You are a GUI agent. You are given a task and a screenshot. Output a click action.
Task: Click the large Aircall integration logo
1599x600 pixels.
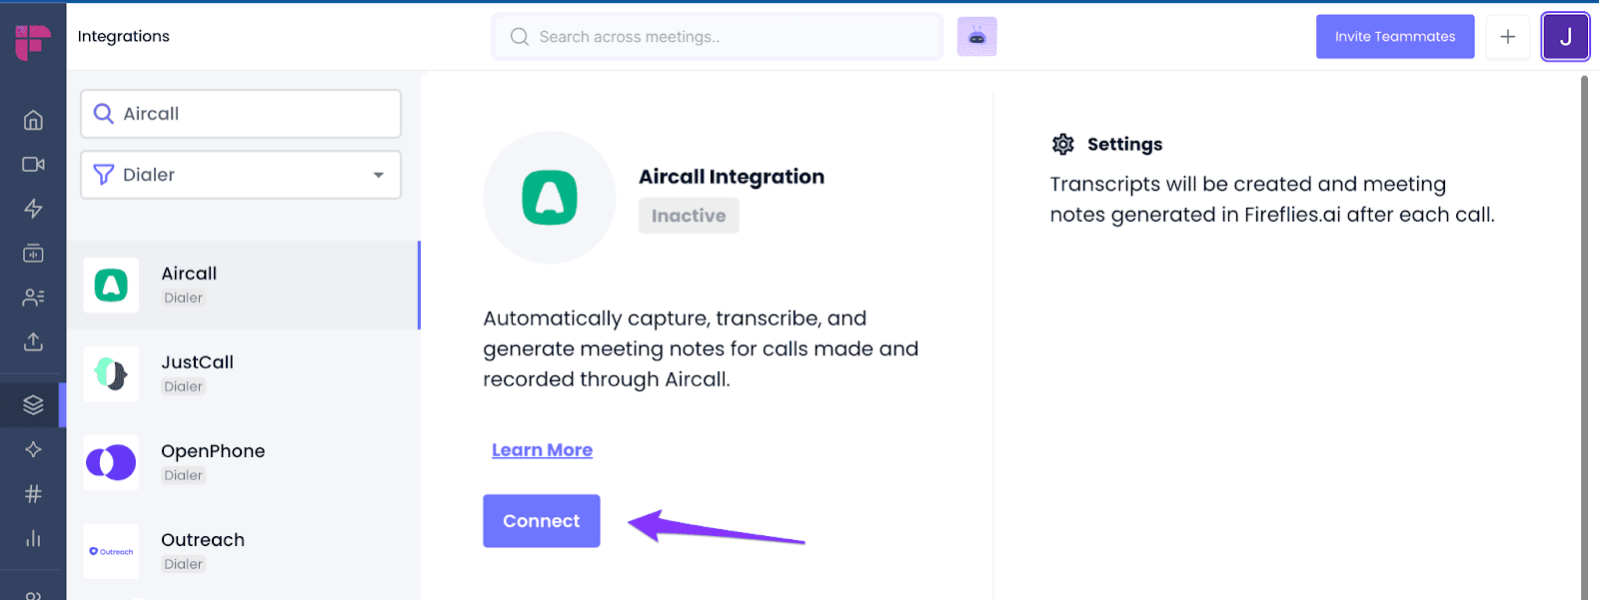[x=550, y=198]
